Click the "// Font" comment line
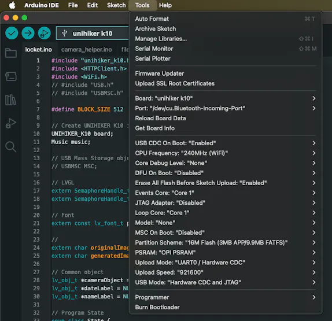Image resolution: width=332 pixels, height=321 pixels. click(62, 215)
